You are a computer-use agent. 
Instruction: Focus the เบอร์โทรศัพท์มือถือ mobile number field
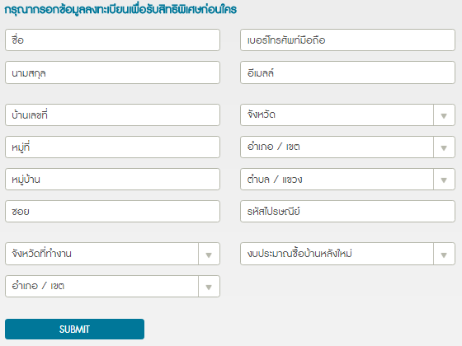pyautogui.click(x=347, y=40)
